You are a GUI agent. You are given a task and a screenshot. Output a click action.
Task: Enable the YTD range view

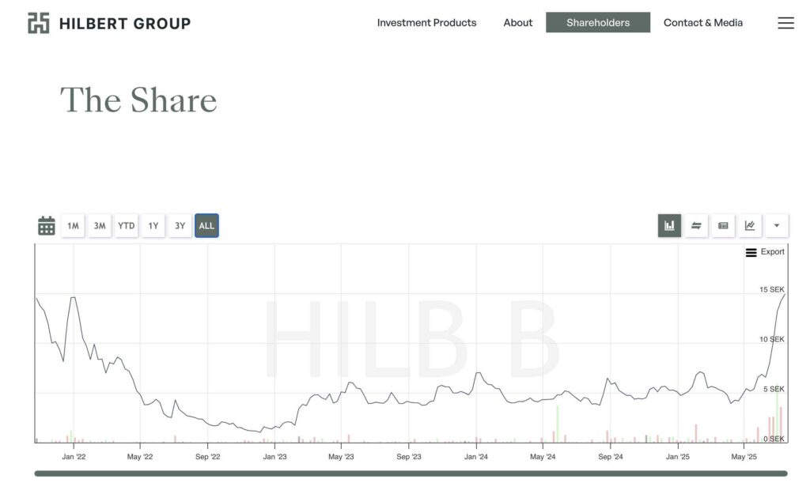[x=126, y=225]
